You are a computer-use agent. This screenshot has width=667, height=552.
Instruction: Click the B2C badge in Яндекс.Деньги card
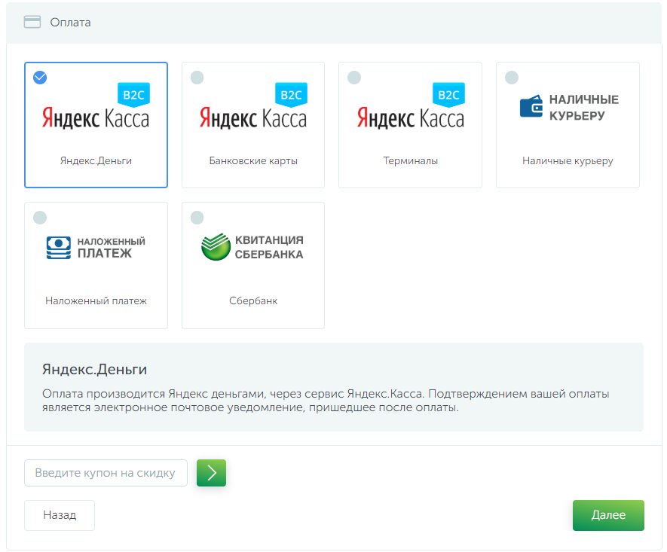click(133, 94)
